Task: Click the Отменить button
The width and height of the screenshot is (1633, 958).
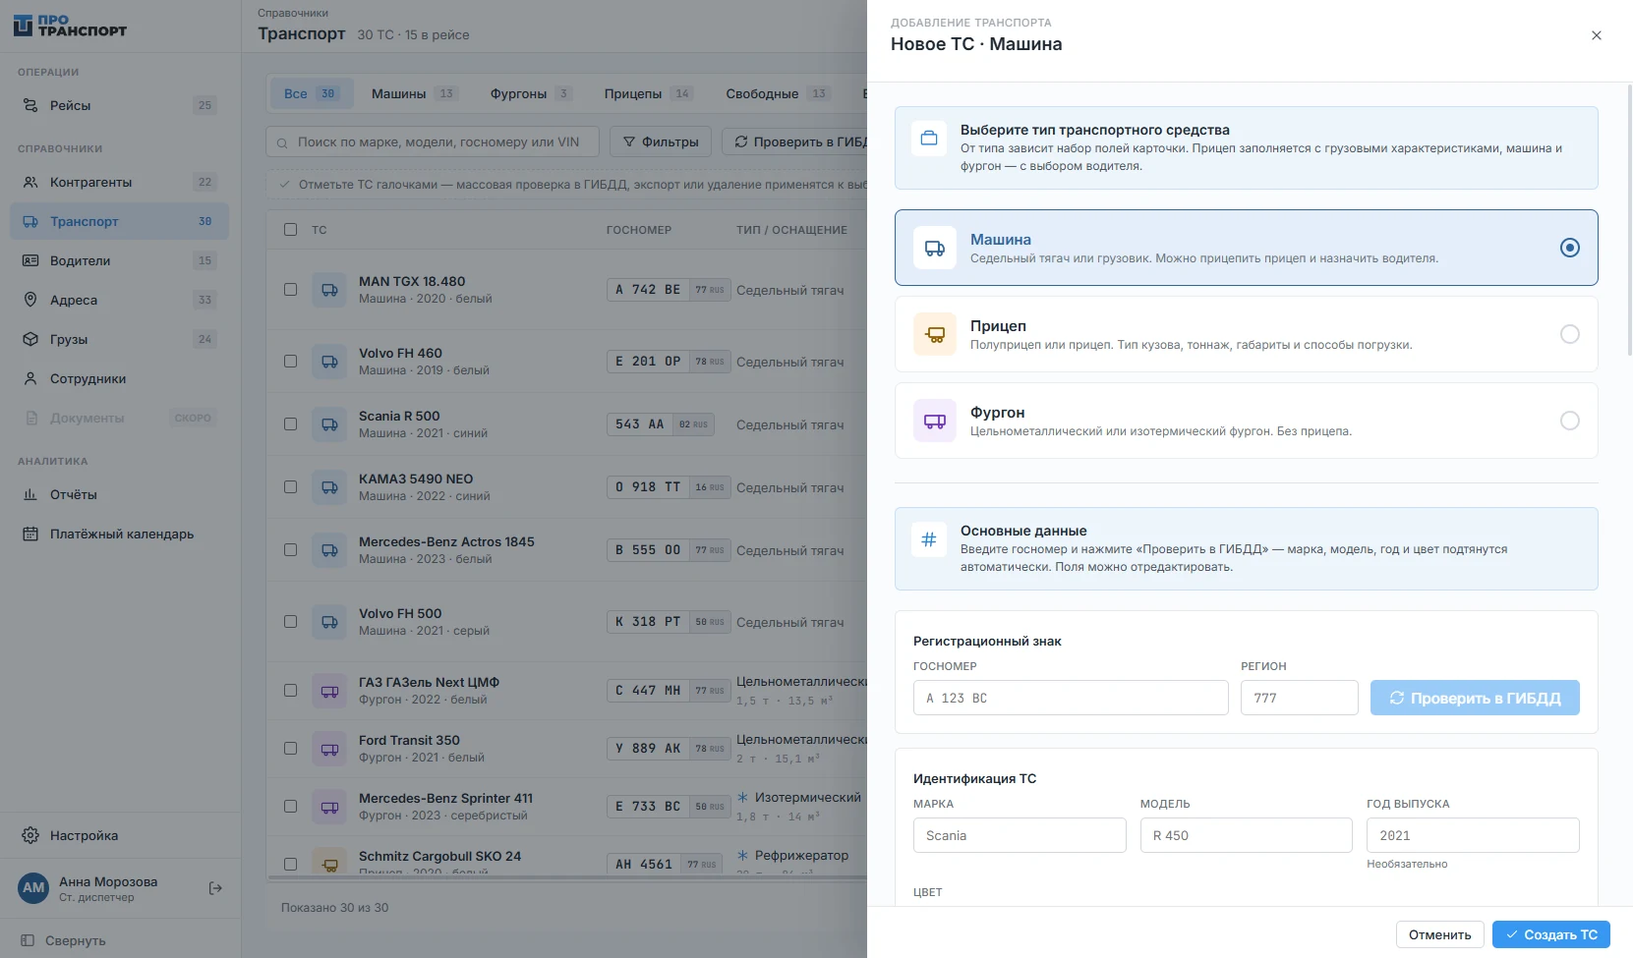Action: (x=1440, y=934)
